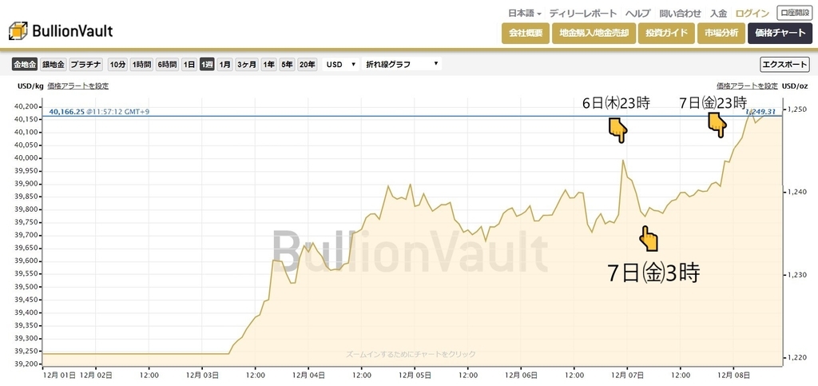
Task: Select the 価格チャート menu tab
Action: point(780,33)
